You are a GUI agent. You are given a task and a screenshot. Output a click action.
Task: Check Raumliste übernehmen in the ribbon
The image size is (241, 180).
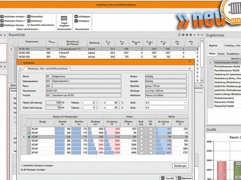pos(28,25)
